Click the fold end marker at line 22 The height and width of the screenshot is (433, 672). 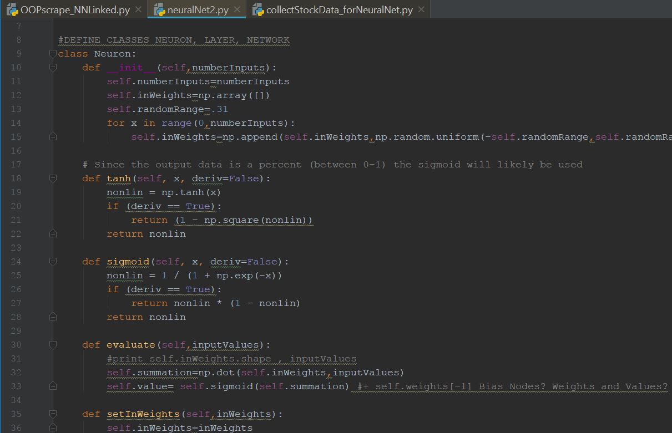pos(53,234)
